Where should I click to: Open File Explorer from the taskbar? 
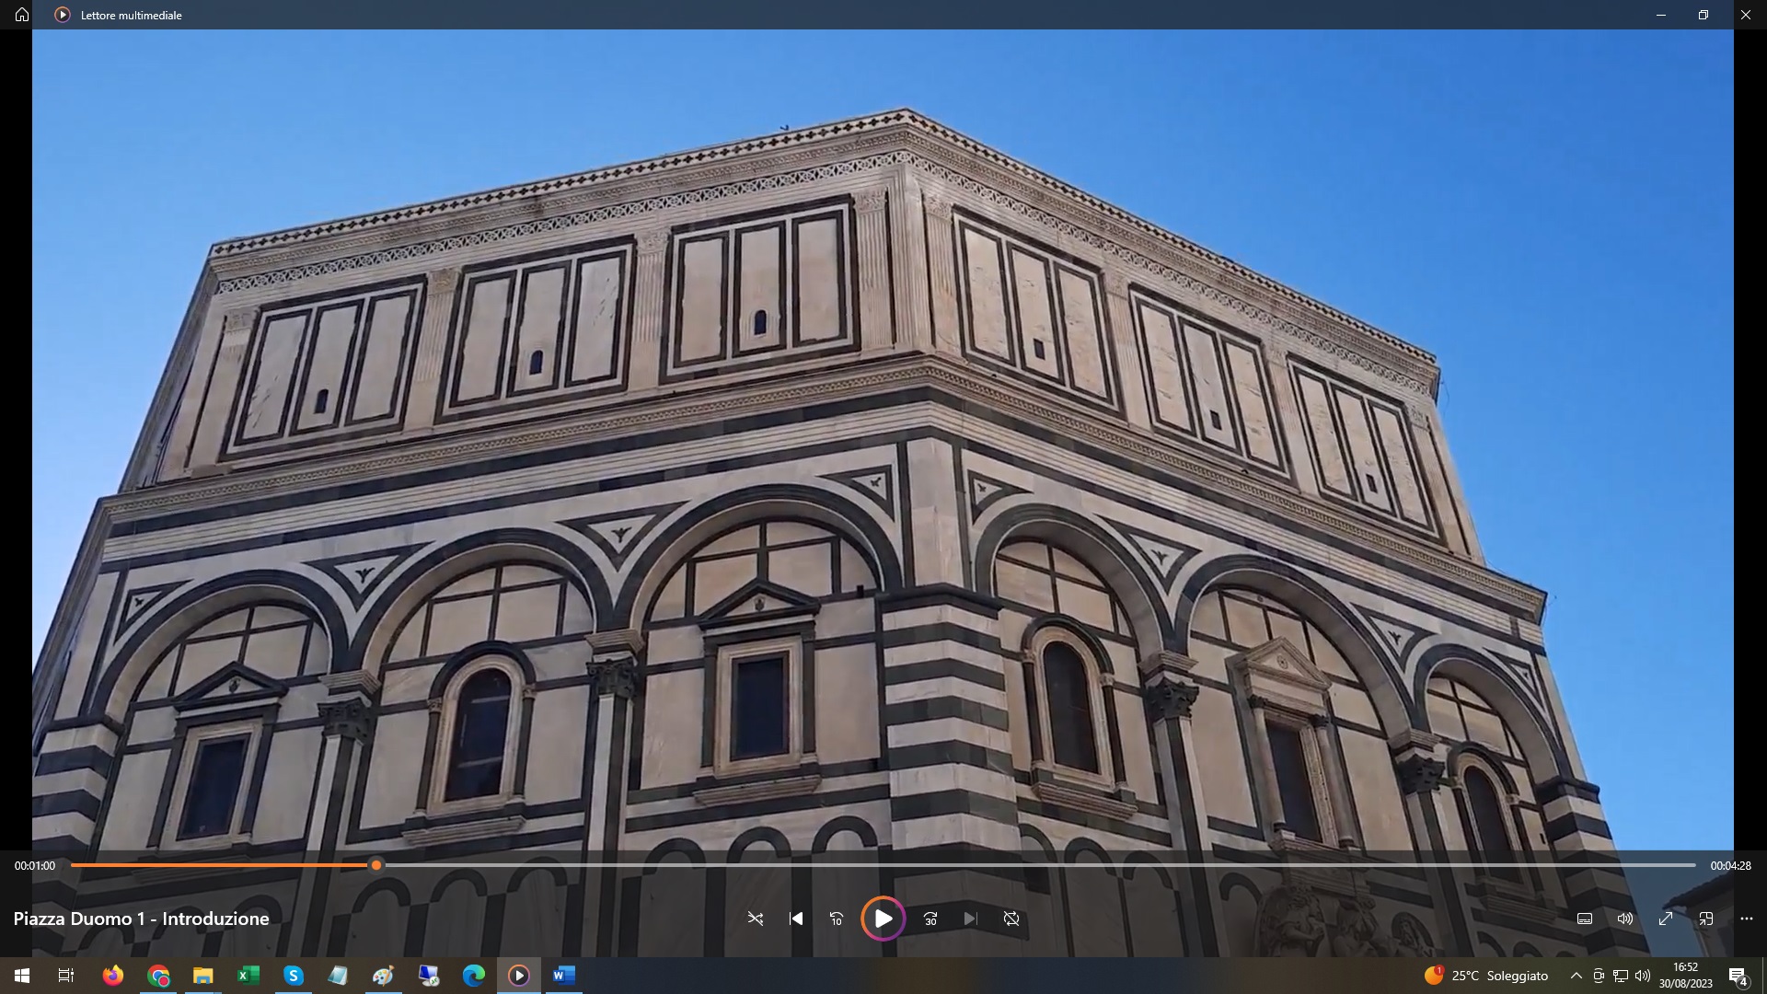[x=203, y=976]
